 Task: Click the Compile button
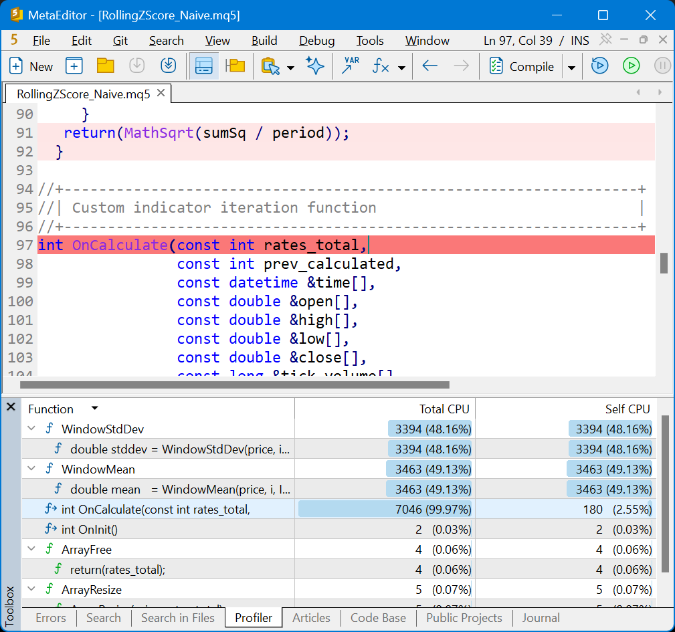(x=522, y=66)
